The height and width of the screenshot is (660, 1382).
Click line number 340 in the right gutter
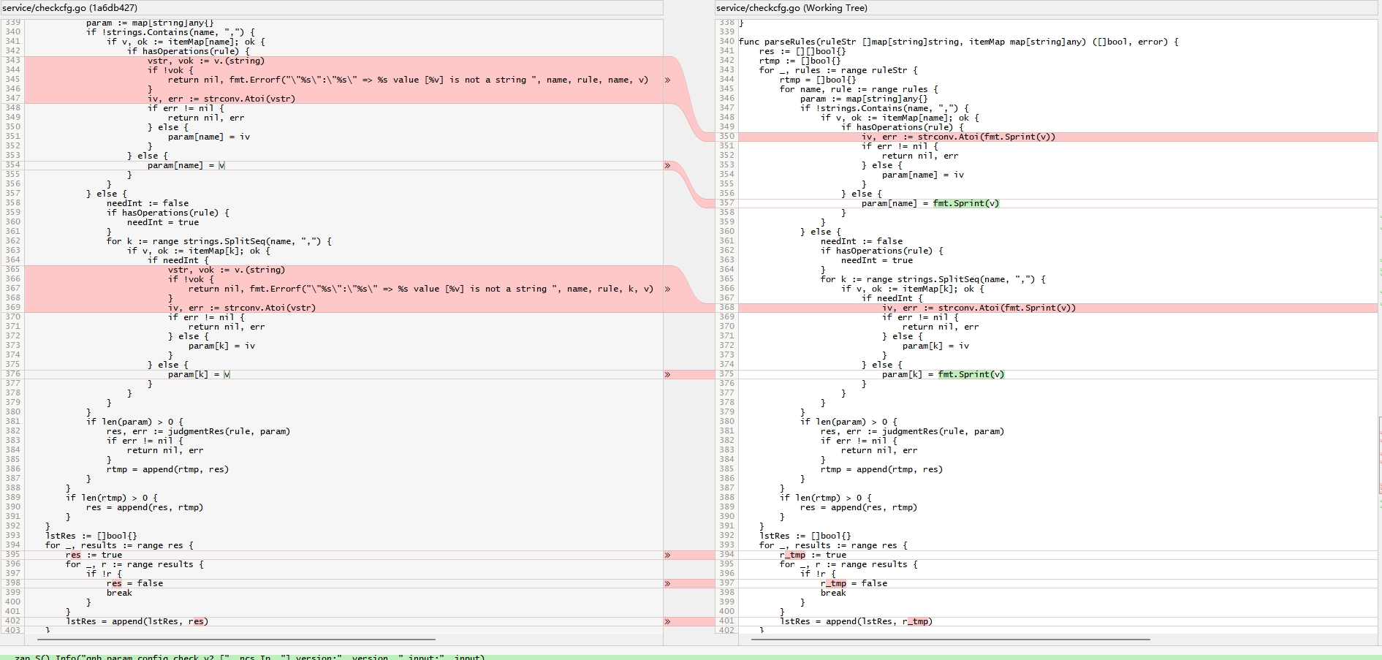coord(726,42)
